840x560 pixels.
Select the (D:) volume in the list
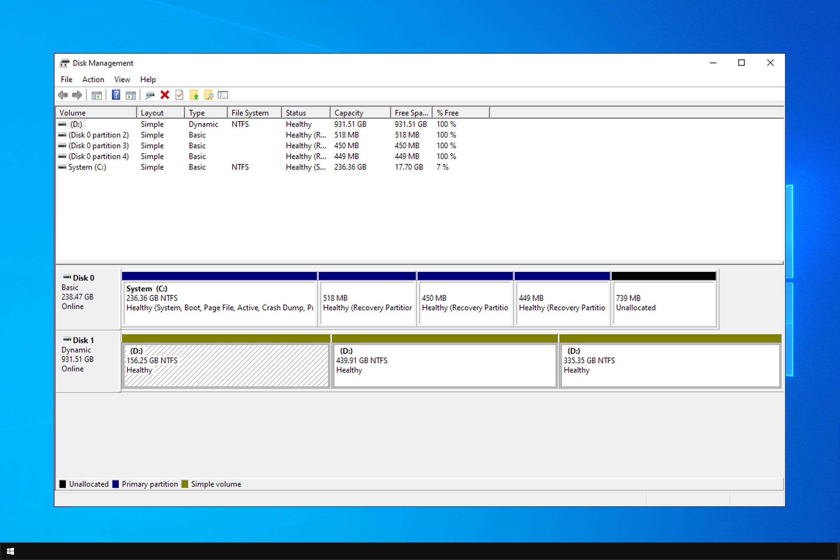point(76,124)
